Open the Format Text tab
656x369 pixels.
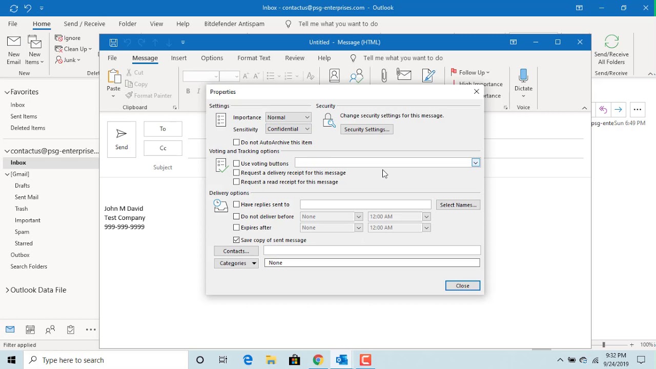[254, 58]
